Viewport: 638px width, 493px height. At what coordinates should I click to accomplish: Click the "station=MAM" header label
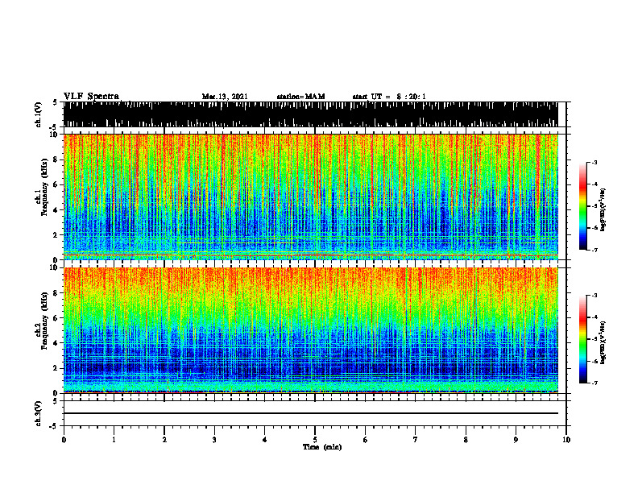300,97
